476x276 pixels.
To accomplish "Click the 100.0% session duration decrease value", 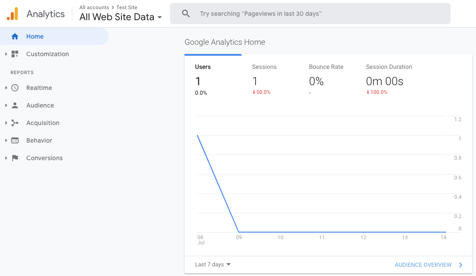I will point(377,92).
